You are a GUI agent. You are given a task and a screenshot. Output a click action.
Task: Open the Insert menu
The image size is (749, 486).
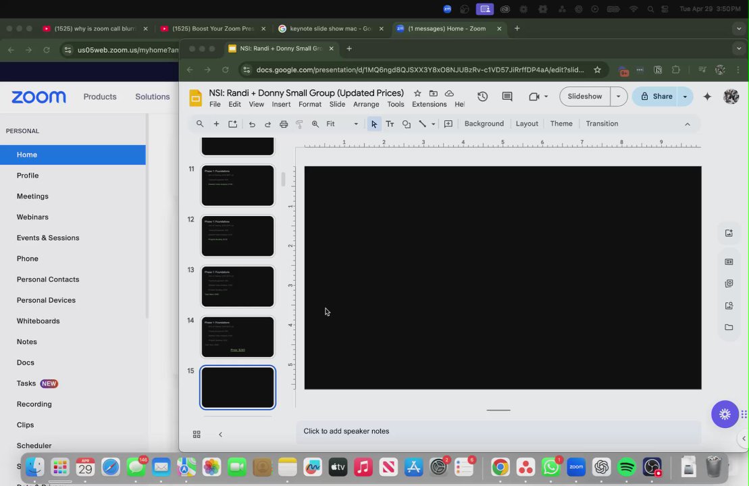coord(281,105)
